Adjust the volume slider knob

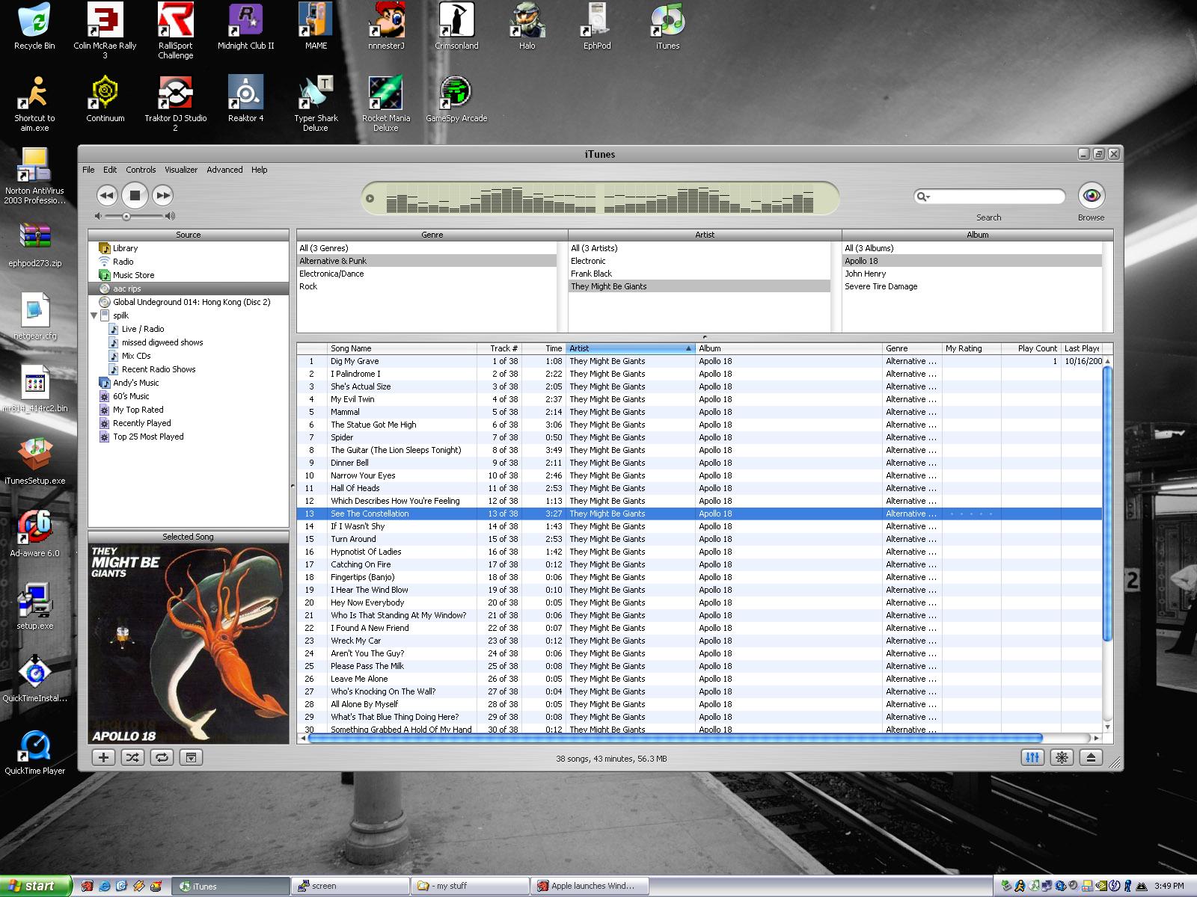click(126, 217)
